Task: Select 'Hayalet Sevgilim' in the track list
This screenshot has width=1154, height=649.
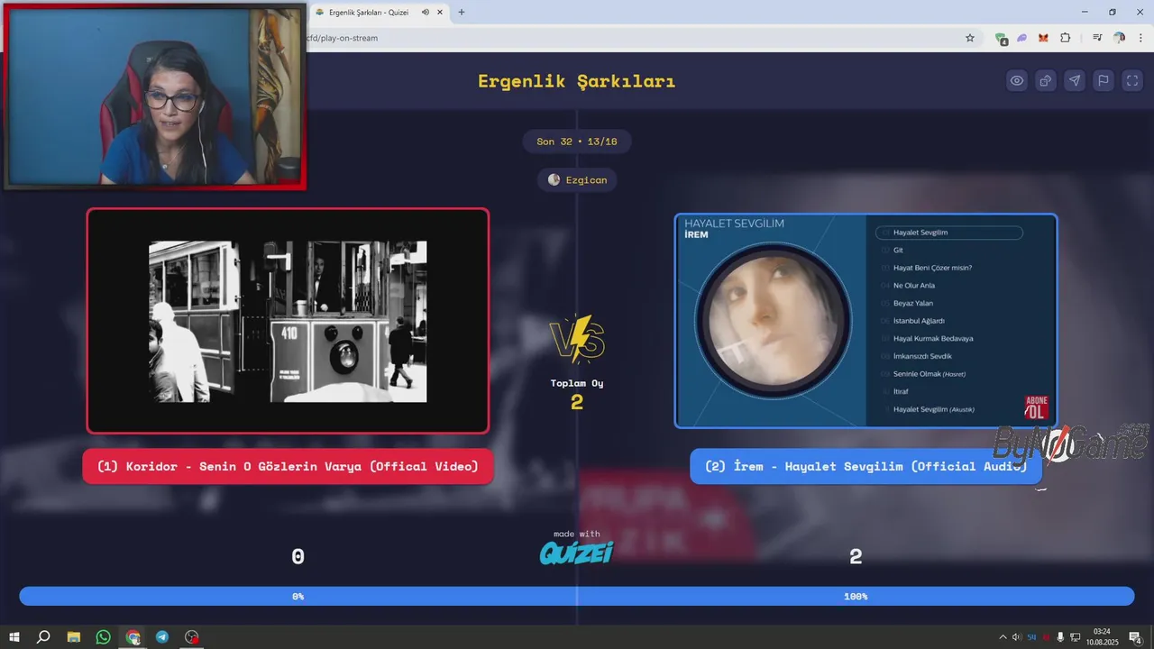Action: 949,233
